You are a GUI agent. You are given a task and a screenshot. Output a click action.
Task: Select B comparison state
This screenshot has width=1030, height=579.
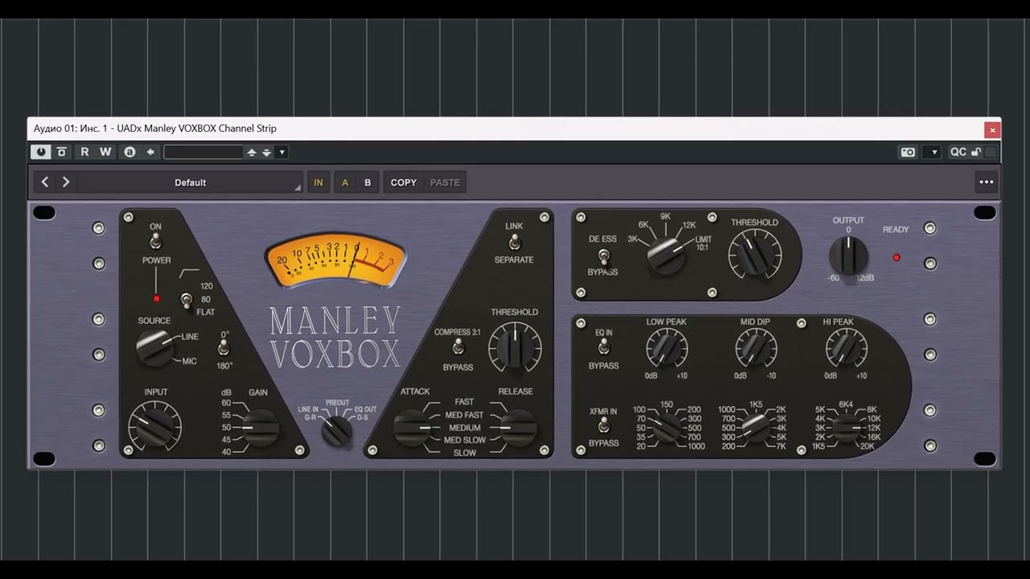pyautogui.click(x=368, y=183)
